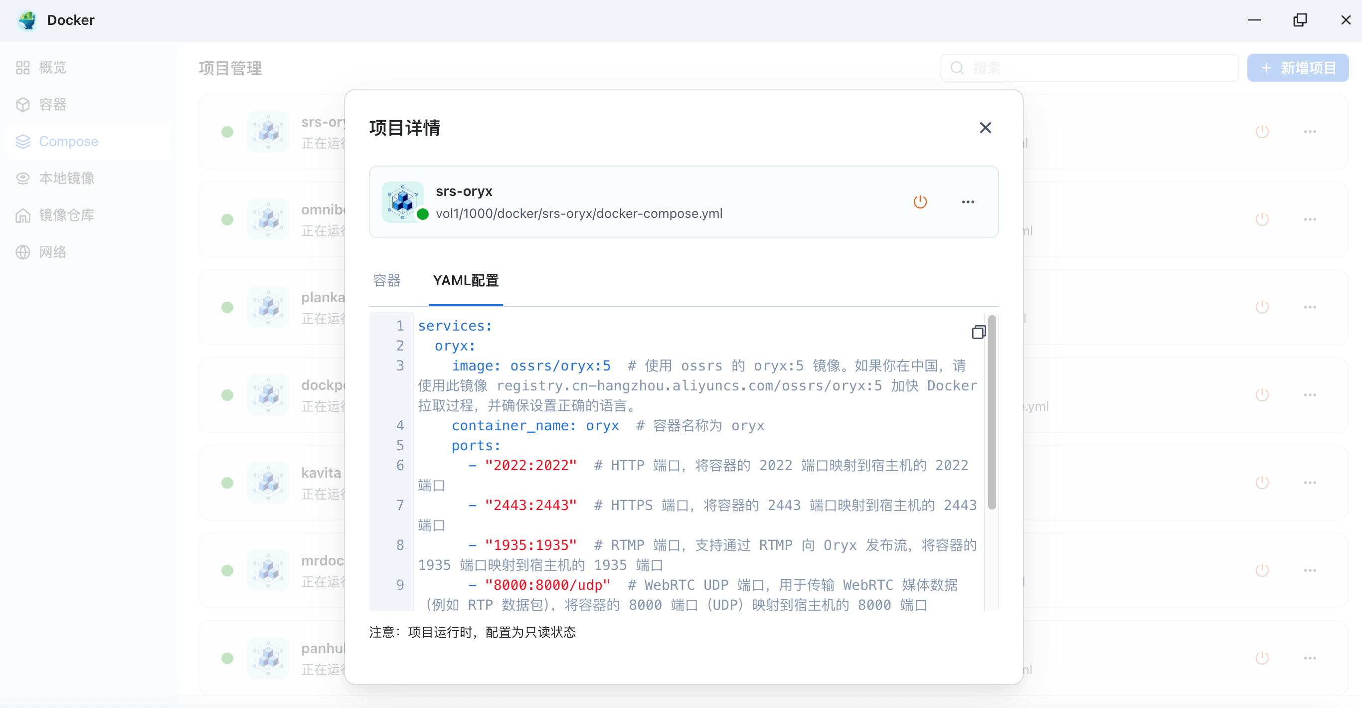Open 网络 sidebar section
The width and height of the screenshot is (1362, 708).
[52, 252]
